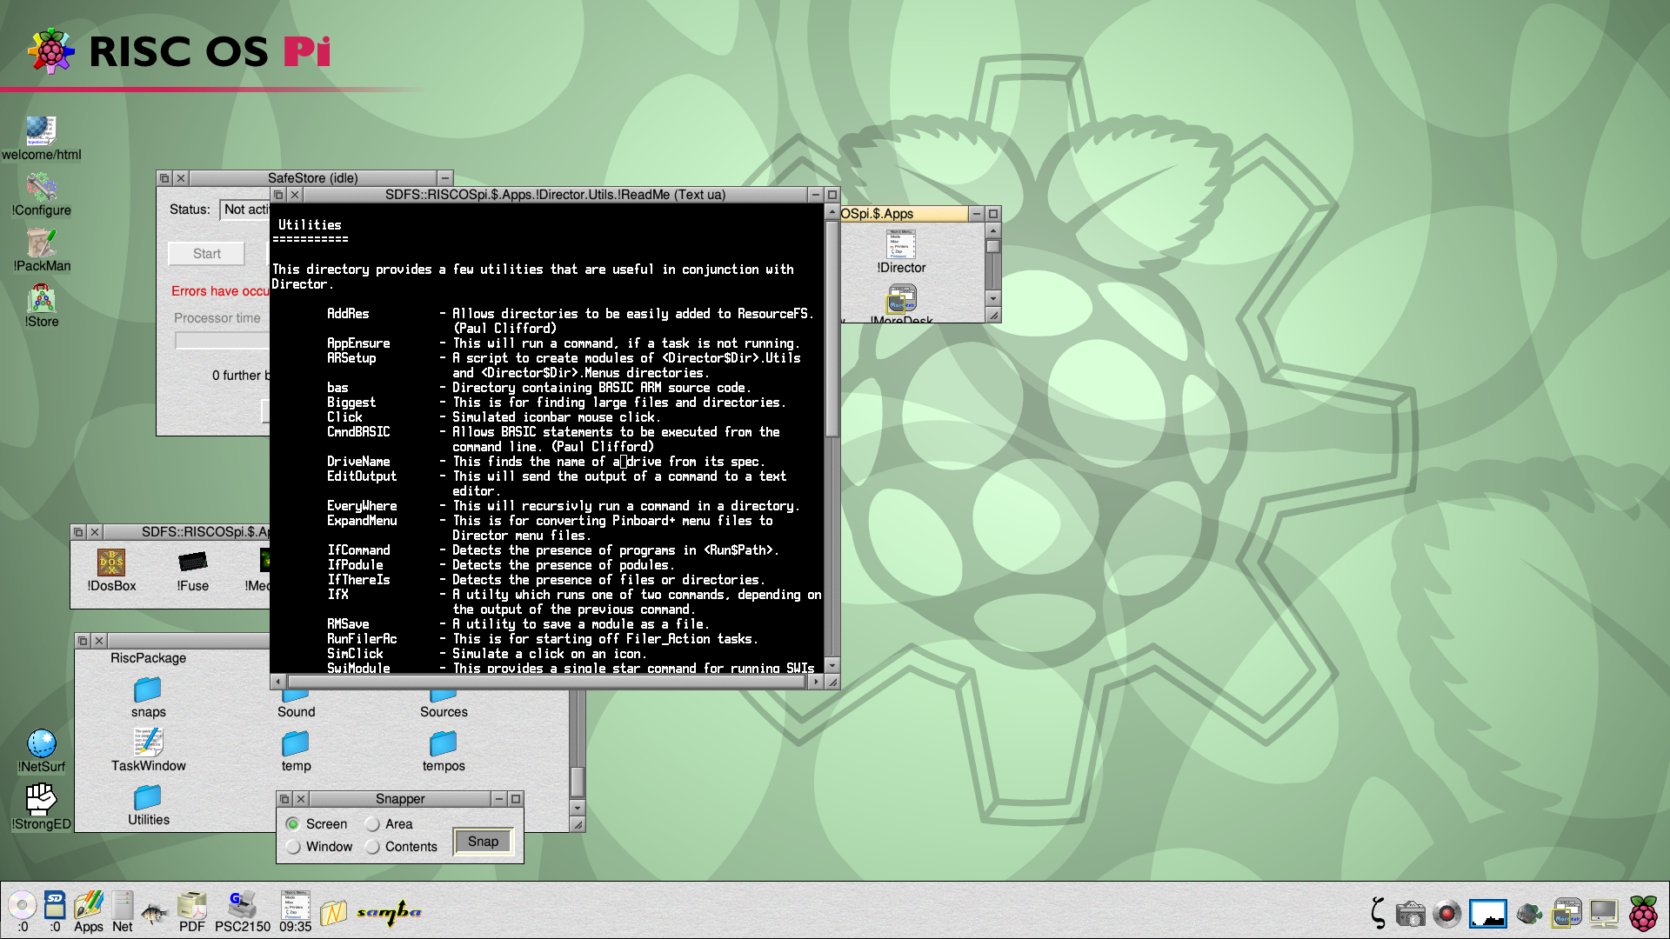Open the TaskWindow file icon
The width and height of the screenshot is (1670, 939).
click(148, 751)
